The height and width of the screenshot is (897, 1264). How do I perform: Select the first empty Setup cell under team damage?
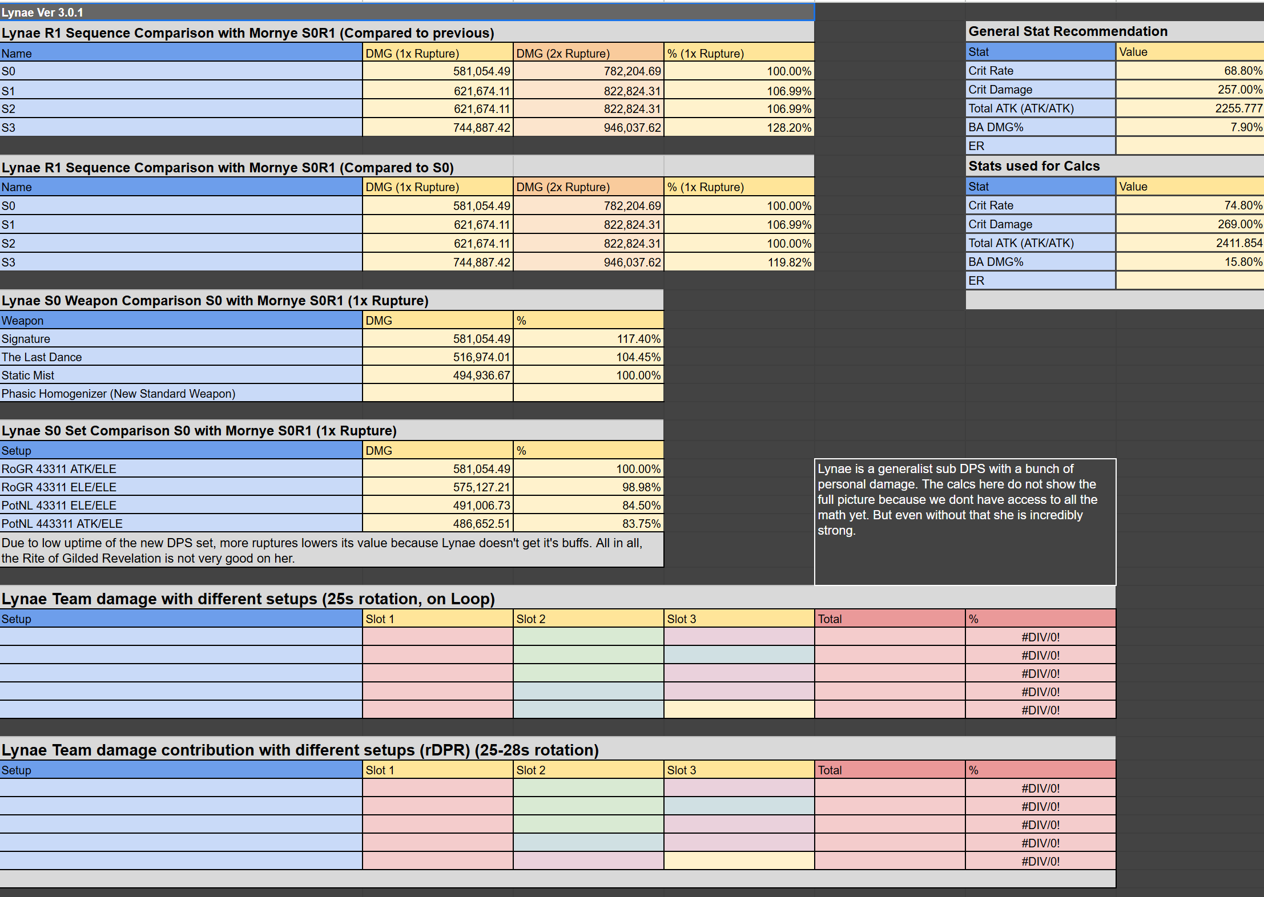[x=180, y=637]
